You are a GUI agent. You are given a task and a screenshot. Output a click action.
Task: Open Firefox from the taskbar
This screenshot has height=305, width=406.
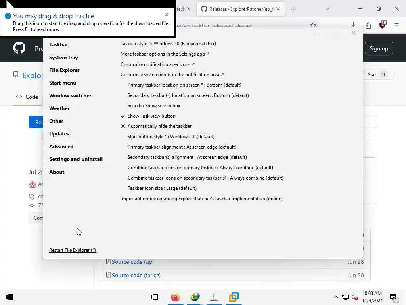point(175,297)
